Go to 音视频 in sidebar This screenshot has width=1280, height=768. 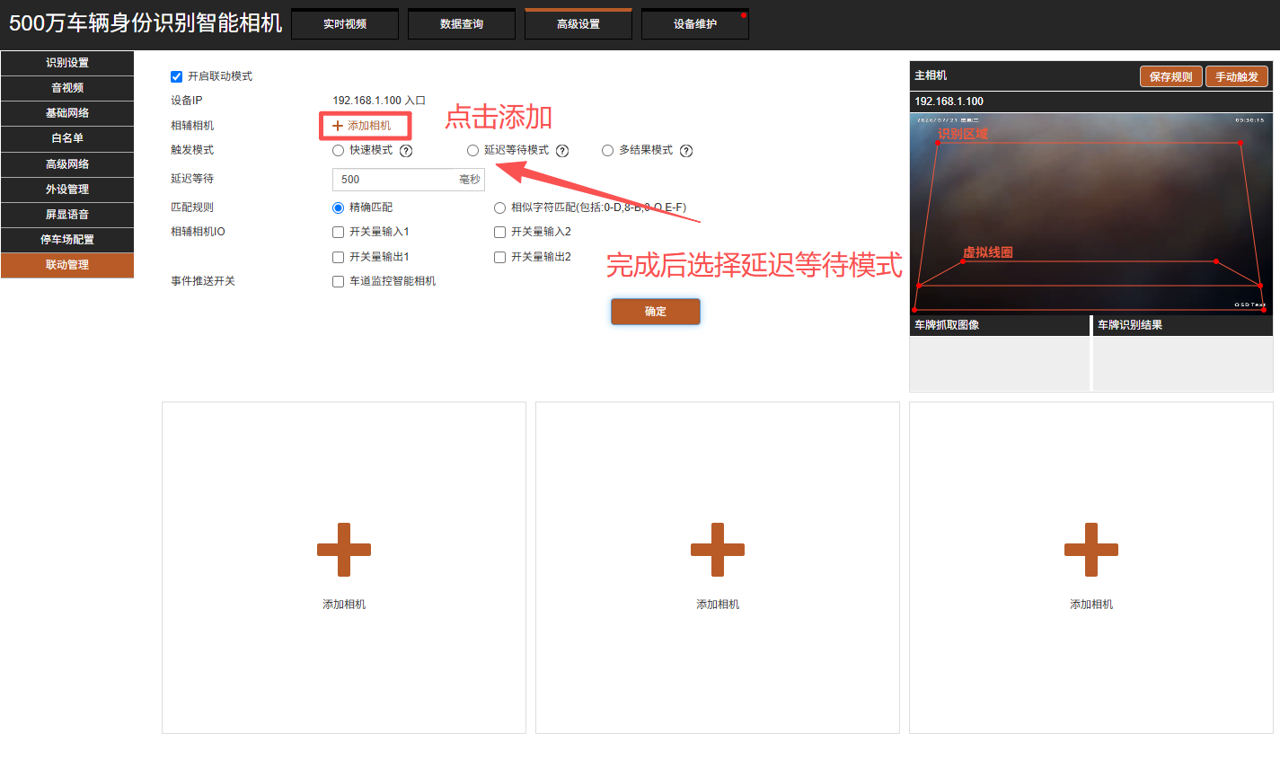(67, 88)
